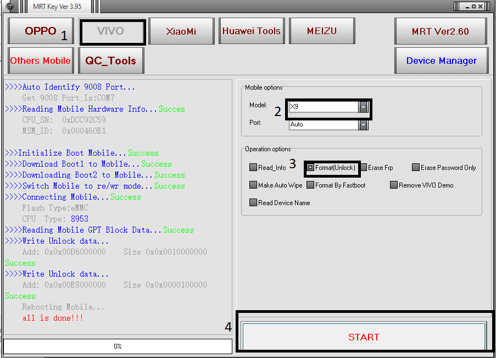This screenshot has height=358, width=496.
Task: Click the 0% progress bar
Action: [x=118, y=346]
